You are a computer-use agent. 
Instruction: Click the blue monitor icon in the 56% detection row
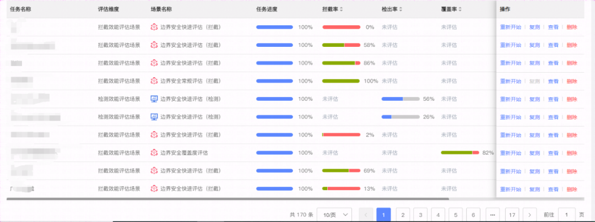pyautogui.click(x=154, y=99)
